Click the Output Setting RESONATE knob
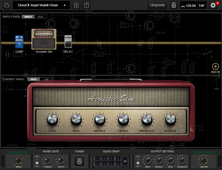 182,161
